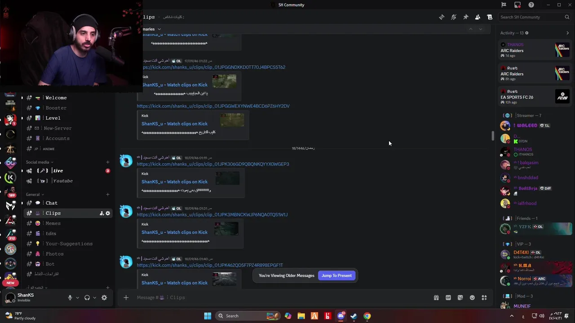Click the Jump To Present button

(336, 275)
